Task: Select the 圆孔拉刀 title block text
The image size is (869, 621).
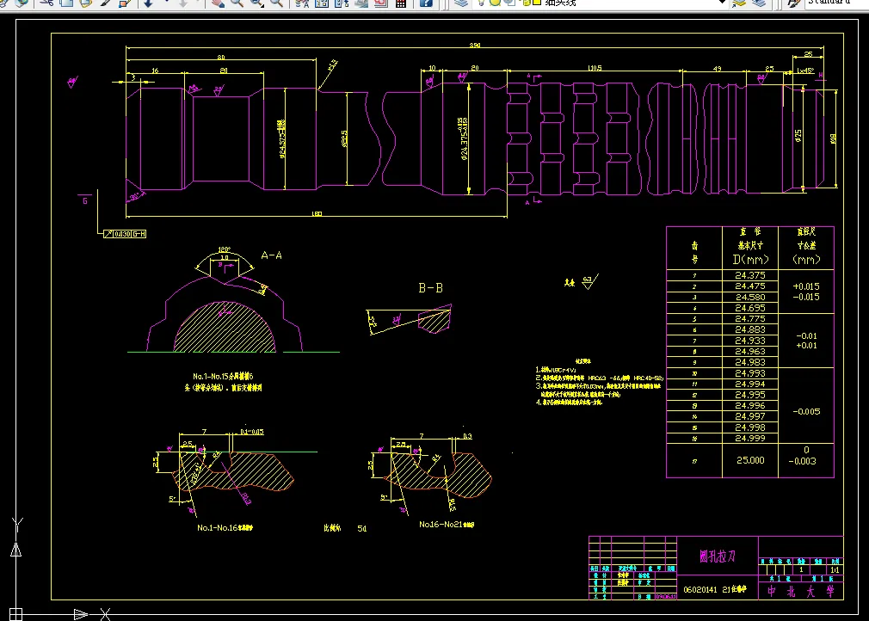Action: coord(718,556)
